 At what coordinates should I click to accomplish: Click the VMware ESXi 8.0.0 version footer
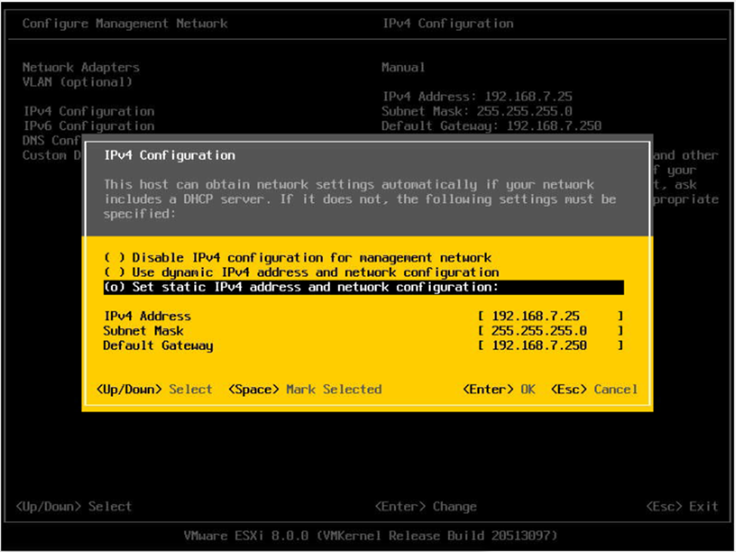coord(371,535)
